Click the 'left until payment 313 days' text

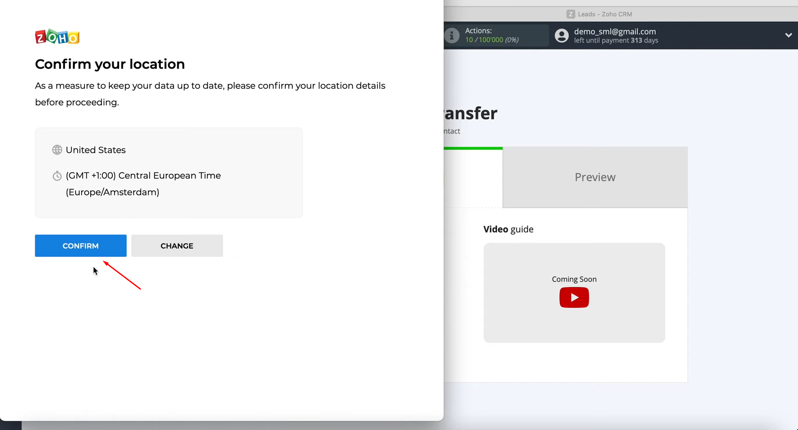pyautogui.click(x=616, y=41)
